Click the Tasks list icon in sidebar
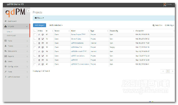 tap(5, 41)
